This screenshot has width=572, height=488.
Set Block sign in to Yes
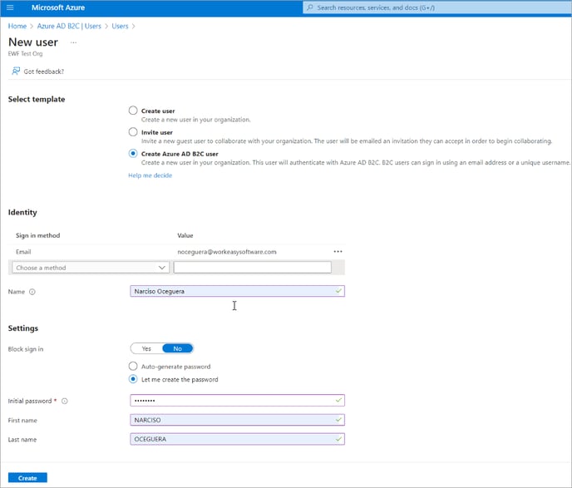tap(146, 348)
